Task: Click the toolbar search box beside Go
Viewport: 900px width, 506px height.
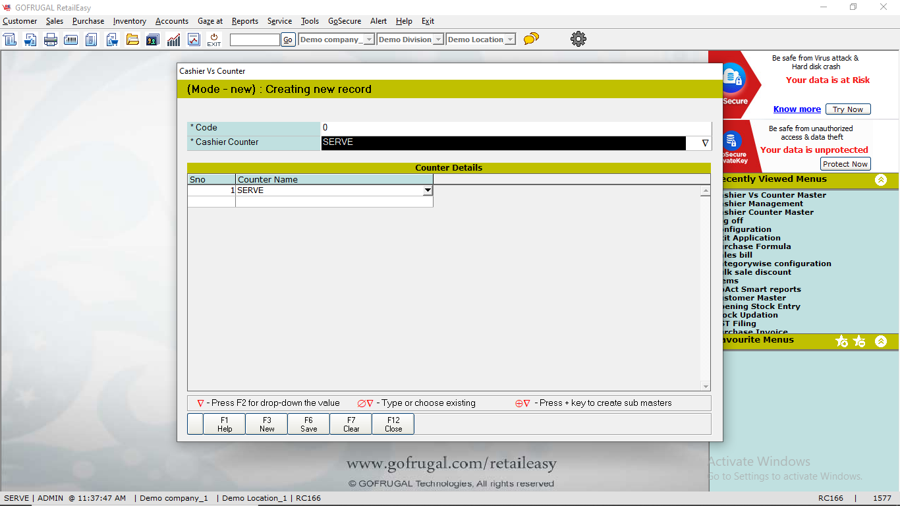Action: (255, 40)
